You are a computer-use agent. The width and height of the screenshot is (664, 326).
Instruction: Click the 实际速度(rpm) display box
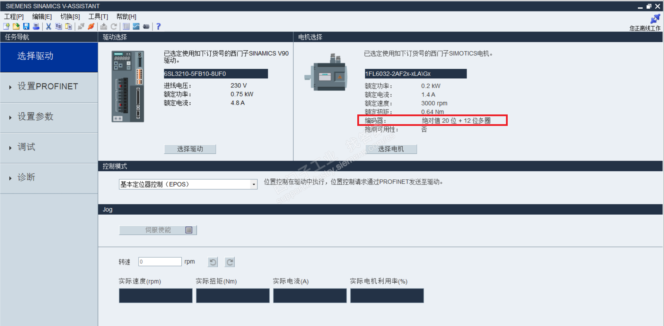click(x=156, y=296)
